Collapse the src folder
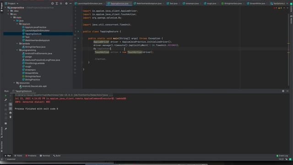The height and width of the screenshot is (165, 293). tap(8, 14)
